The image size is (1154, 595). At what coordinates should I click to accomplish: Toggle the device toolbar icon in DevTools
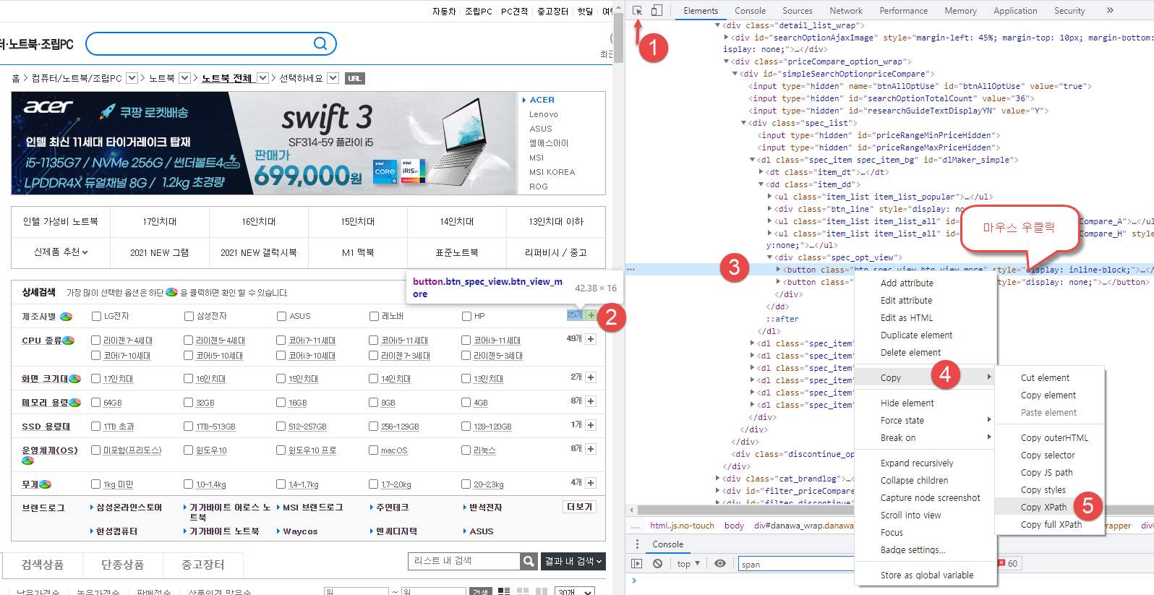[657, 11]
